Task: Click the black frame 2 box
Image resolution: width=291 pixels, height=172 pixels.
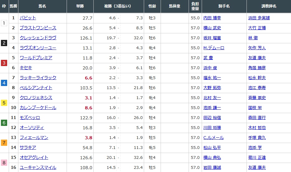Action: pyautogui.click(x=4, y=43)
